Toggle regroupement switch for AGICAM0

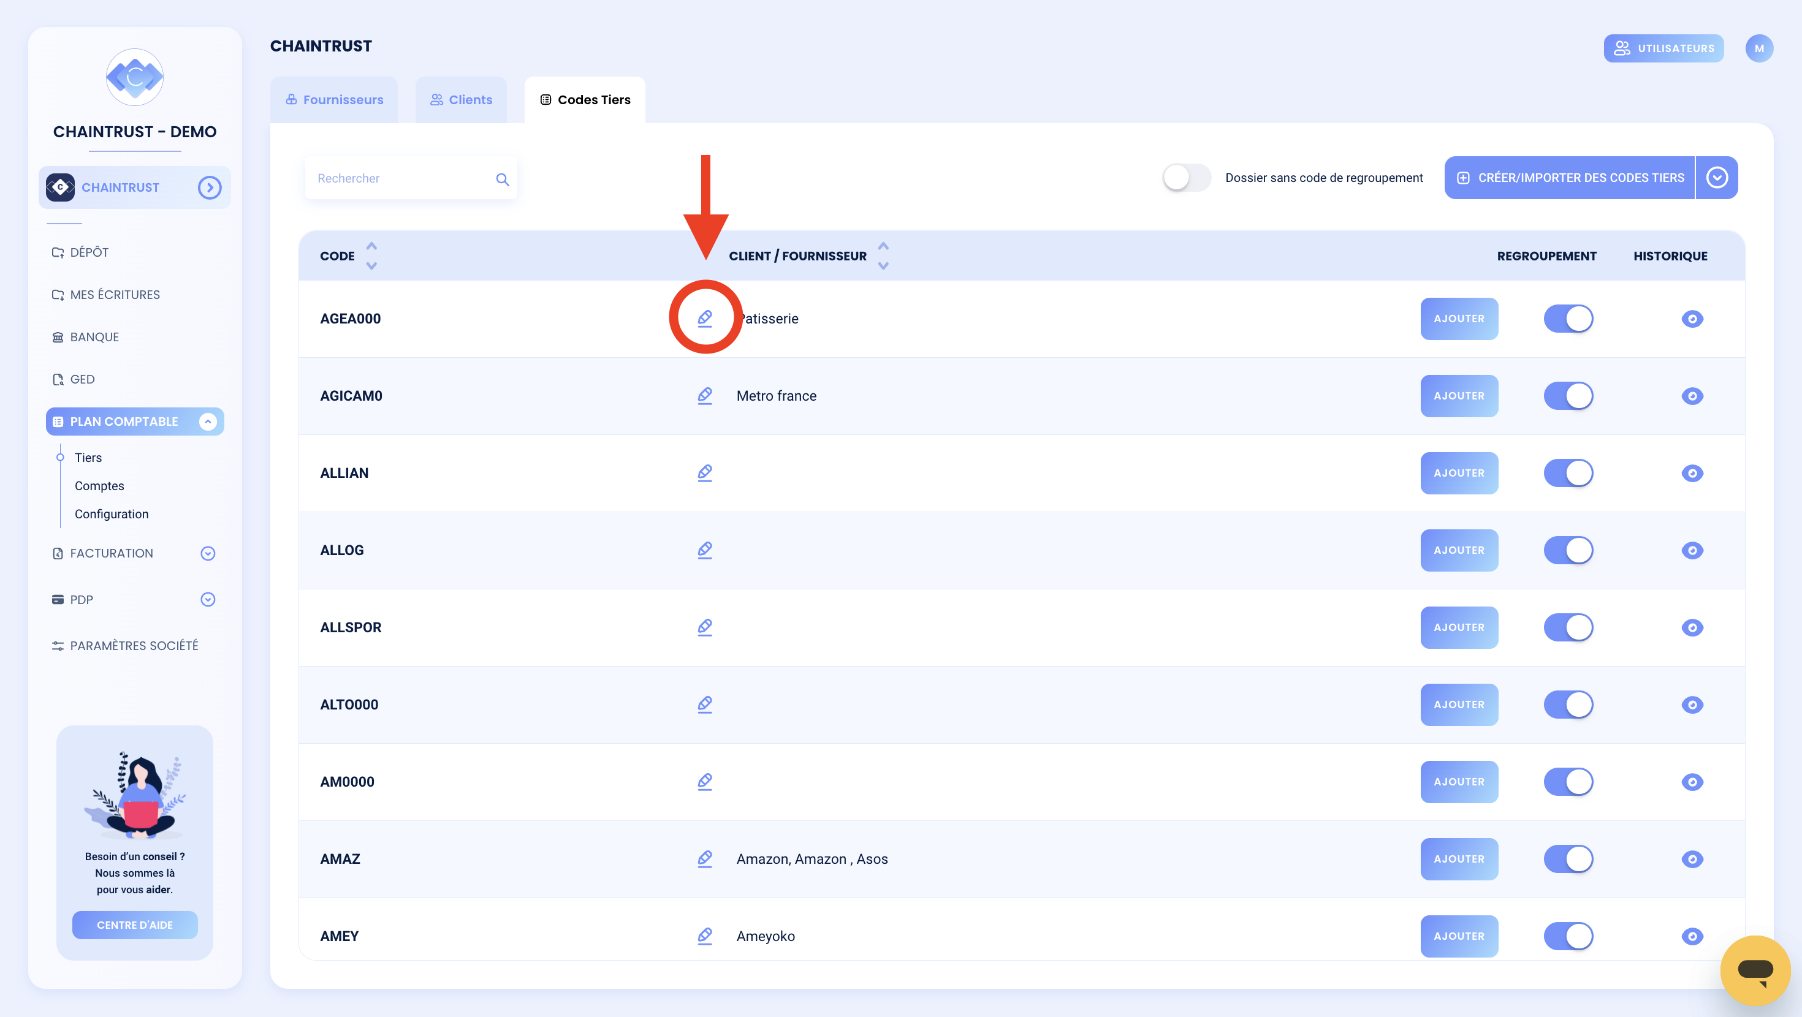pyautogui.click(x=1568, y=396)
